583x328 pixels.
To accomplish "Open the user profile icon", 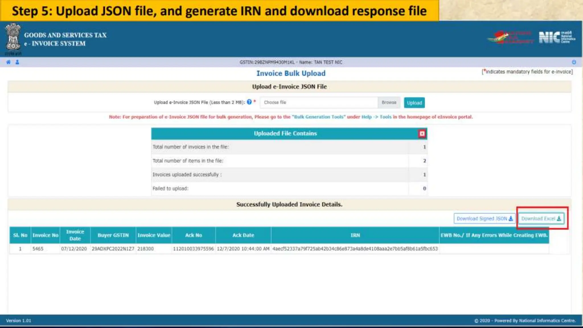I will [17, 62].
